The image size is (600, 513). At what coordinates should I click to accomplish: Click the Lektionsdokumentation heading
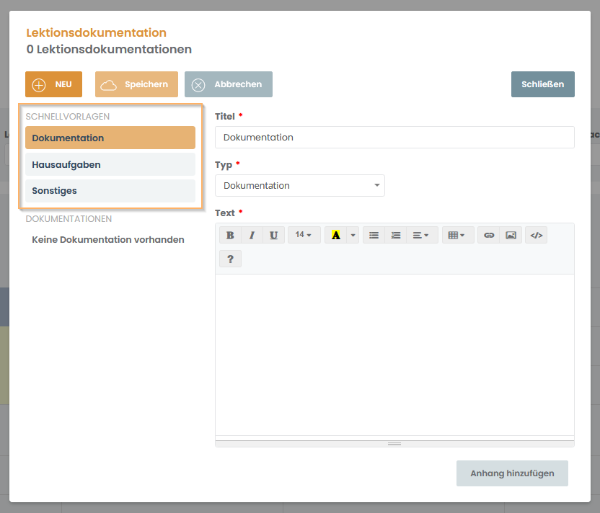(x=97, y=32)
